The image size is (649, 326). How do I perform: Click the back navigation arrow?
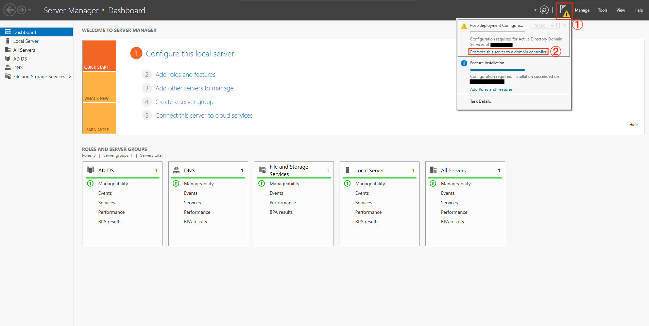10,10
